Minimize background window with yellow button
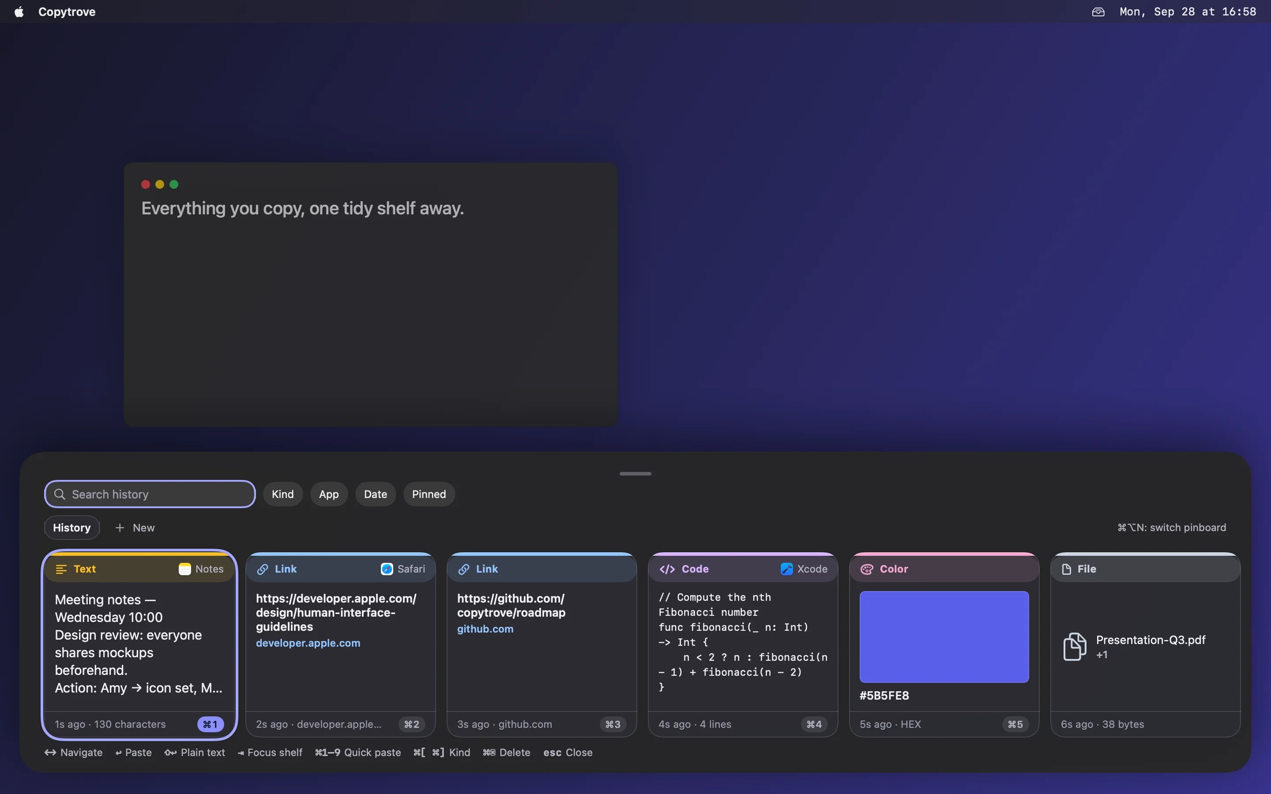This screenshot has width=1271, height=794. pos(160,184)
